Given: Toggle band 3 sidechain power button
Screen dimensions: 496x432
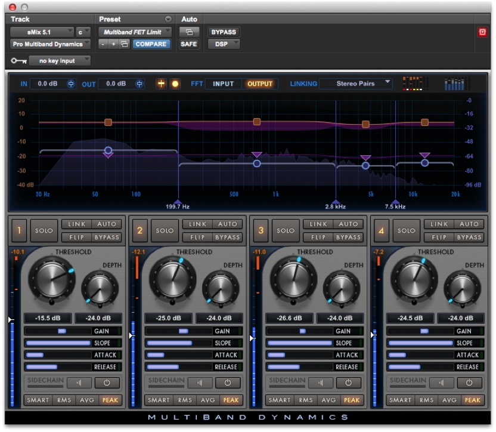Looking at the screenshot, I should (349, 382).
